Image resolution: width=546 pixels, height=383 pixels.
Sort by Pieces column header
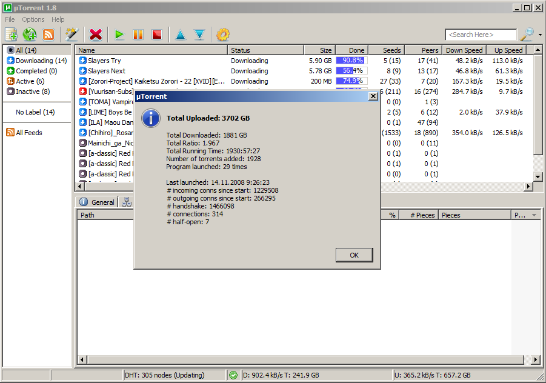coord(474,215)
